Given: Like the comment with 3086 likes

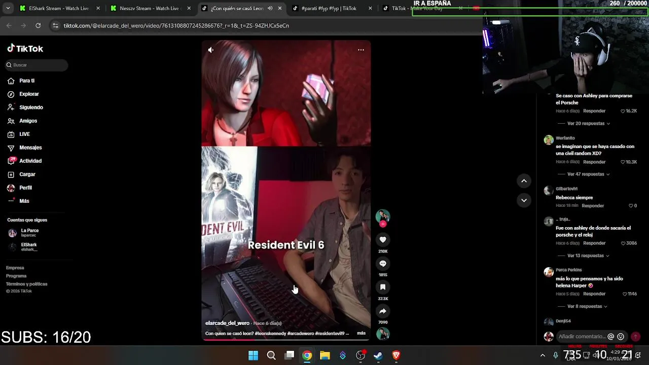Looking at the screenshot, I should pyautogui.click(x=623, y=243).
